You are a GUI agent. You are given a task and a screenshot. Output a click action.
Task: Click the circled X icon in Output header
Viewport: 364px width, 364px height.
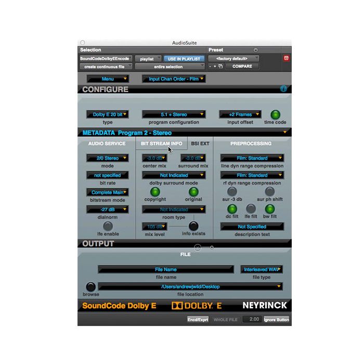coord(198,248)
